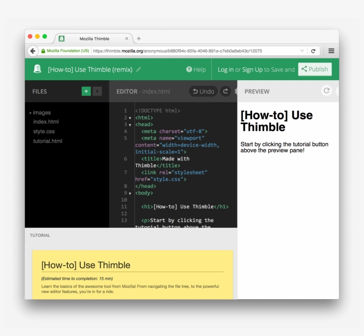The image size is (364, 336).
Task: Edit project title with pencil icon
Action: (138, 69)
